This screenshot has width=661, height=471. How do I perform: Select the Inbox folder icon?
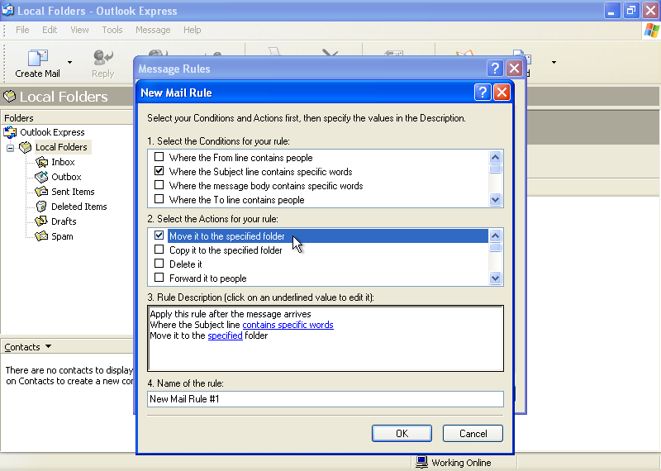(x=41, y=162)
